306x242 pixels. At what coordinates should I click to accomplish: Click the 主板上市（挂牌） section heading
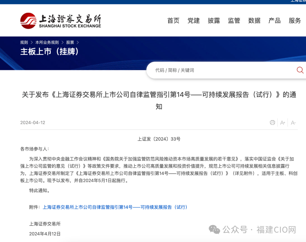click(50, 52)
